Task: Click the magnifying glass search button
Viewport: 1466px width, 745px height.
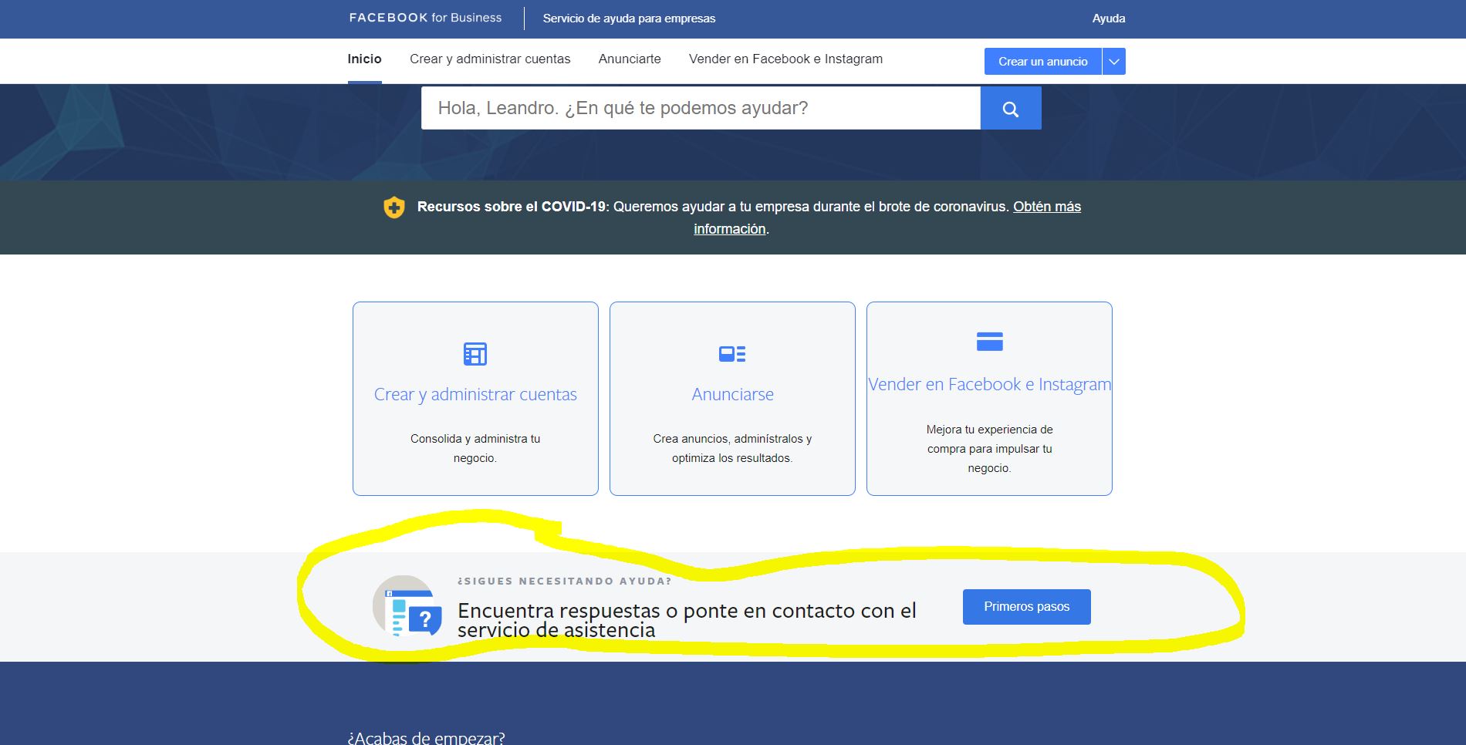Action: (1011, 108)
